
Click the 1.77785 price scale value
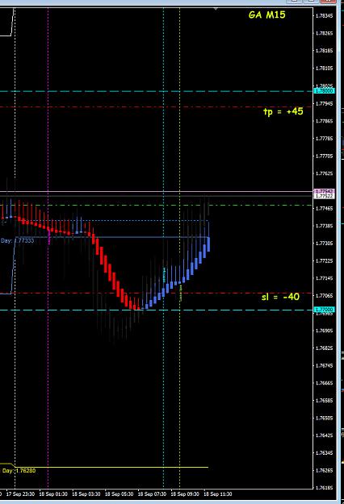tap(325, 139)
